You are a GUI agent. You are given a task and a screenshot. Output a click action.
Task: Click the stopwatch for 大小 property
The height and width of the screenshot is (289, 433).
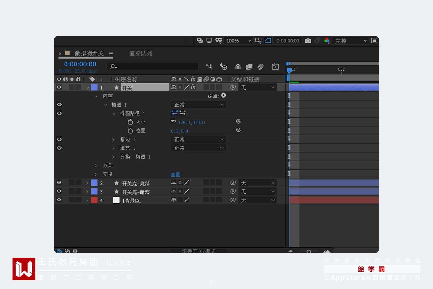[131, 122]
